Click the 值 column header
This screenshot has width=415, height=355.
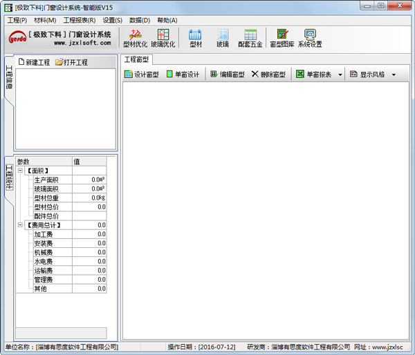click(89, 162)
